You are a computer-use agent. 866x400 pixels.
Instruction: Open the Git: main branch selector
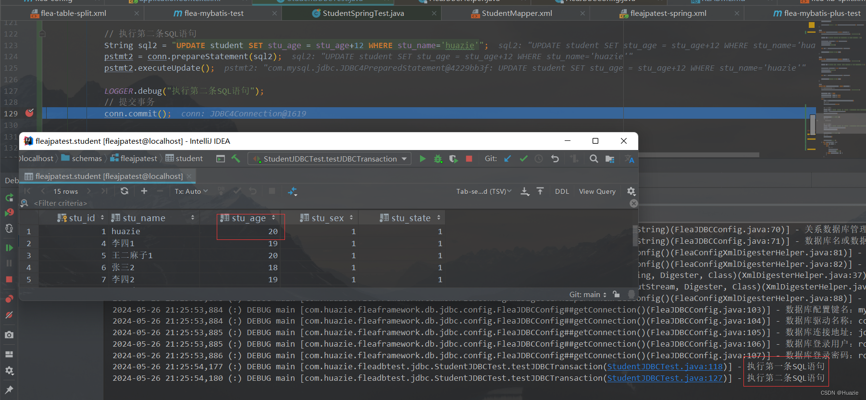coord(588,294)
